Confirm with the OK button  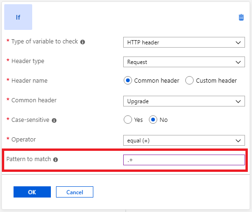32,192
